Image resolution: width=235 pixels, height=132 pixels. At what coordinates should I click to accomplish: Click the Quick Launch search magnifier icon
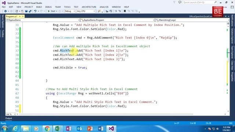pos(216,2)
